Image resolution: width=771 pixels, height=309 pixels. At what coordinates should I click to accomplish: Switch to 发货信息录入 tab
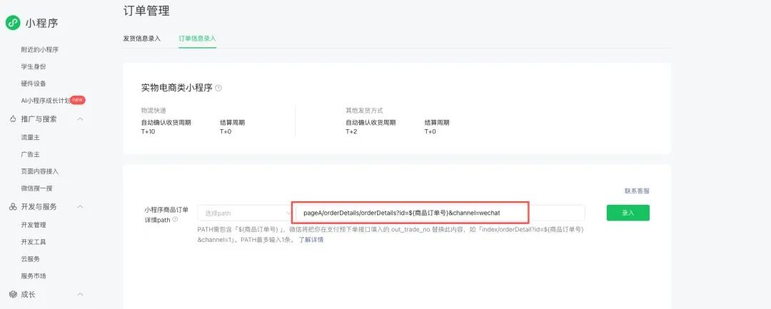[141, 39]
